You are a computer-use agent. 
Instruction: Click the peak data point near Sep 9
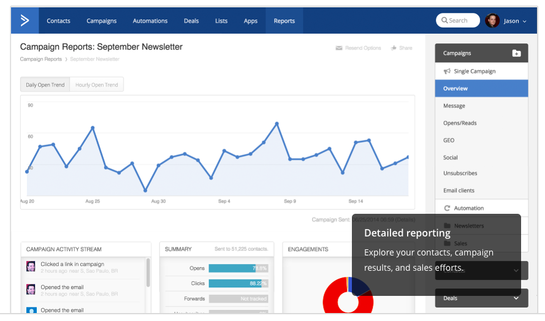(x=277, y=124)
